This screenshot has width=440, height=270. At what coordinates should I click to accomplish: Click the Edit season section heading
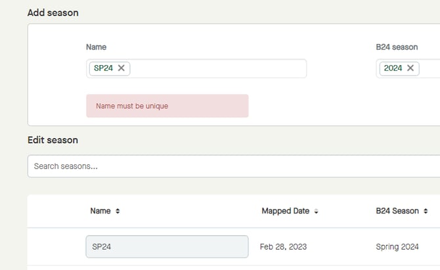pyautogui.click(x=53, y=140)
